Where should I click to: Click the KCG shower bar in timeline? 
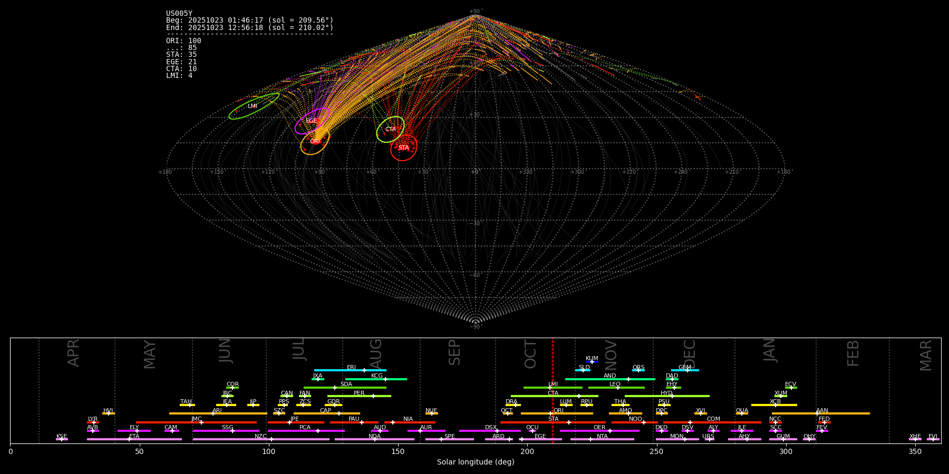click(x=376, y=379)
